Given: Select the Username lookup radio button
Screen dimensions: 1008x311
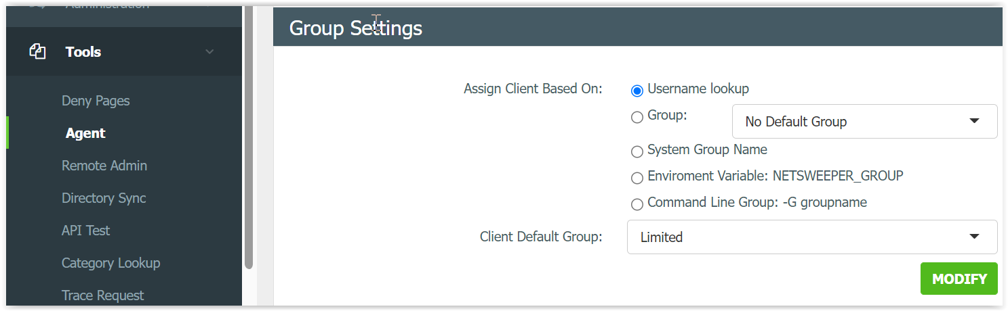Looking at the screenshot, I should click(x=637, y=91).
